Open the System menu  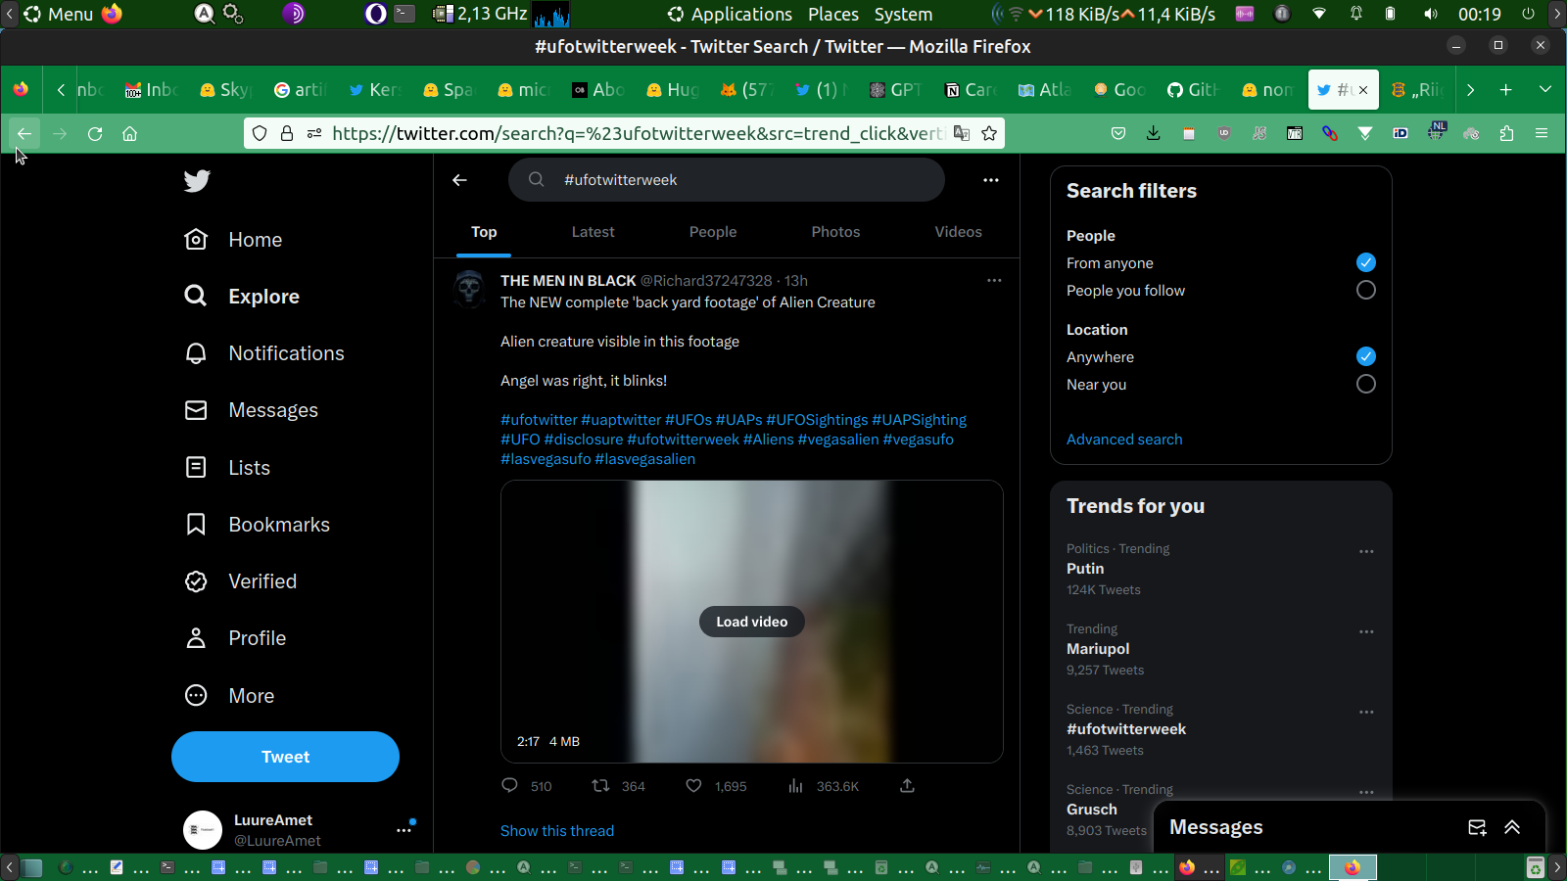[x=903, y=14]
